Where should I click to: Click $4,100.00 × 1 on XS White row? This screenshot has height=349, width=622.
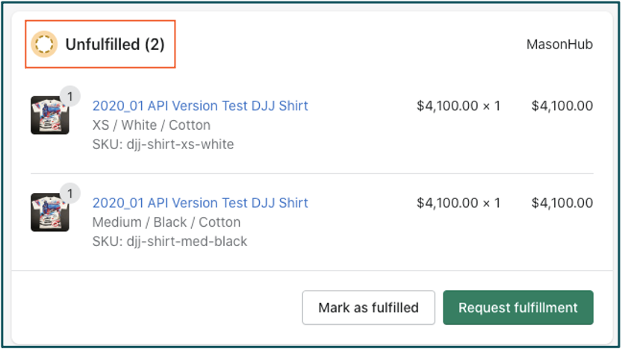coord(458,106)
